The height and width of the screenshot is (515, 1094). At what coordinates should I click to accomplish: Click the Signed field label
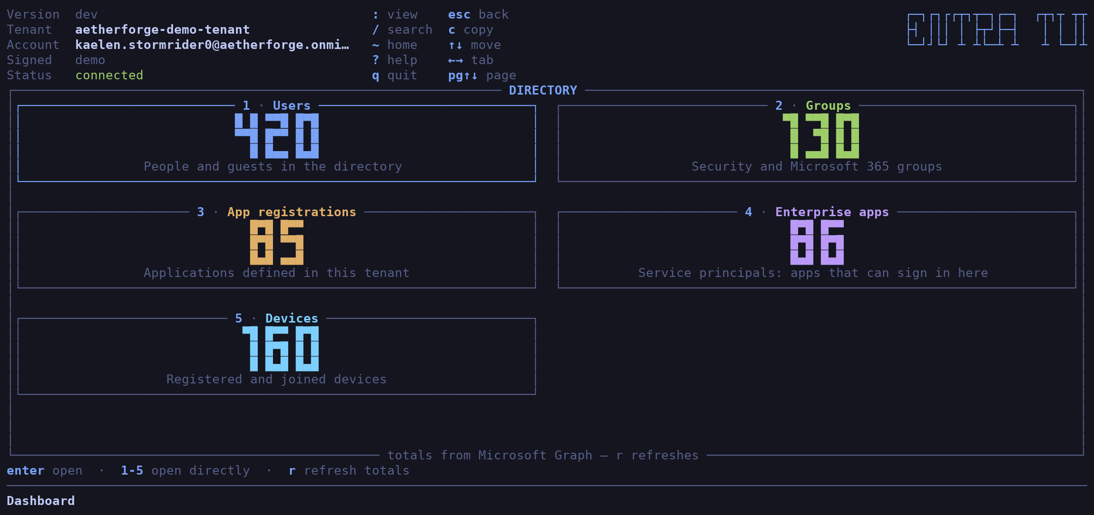[29, 60]
